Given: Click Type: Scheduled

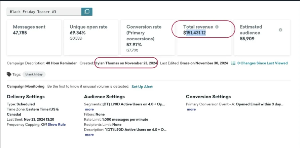Looking at the screenshot, I should point(21,104).
